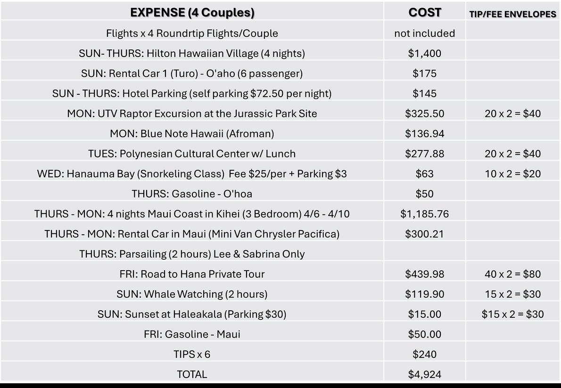Click the EXPENSE (4 Couples) header cell
This screenshot has height=388, width=561.
click(192, 13)
